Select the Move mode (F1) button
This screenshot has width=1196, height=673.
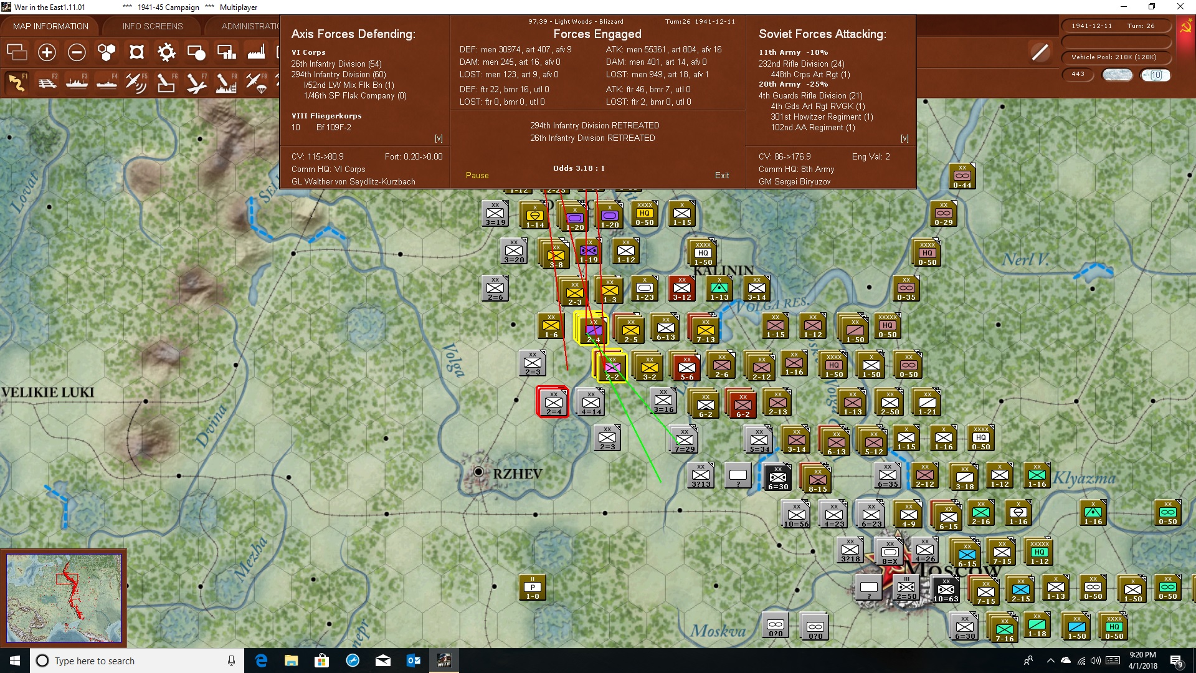(17, 82)
